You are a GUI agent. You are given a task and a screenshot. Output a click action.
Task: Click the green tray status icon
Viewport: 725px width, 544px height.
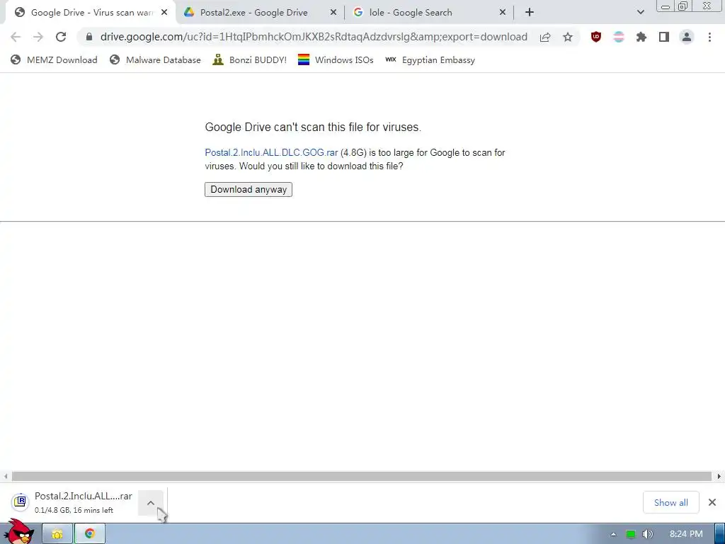(631, 534)
